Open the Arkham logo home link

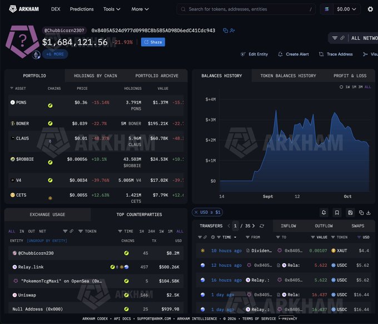(24, 9)
